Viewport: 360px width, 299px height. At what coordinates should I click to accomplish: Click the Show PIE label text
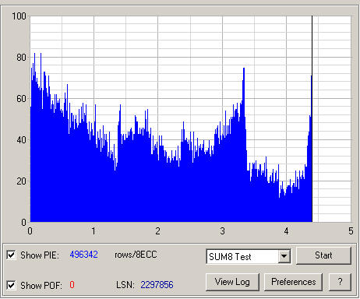click(x=40, y=255)
